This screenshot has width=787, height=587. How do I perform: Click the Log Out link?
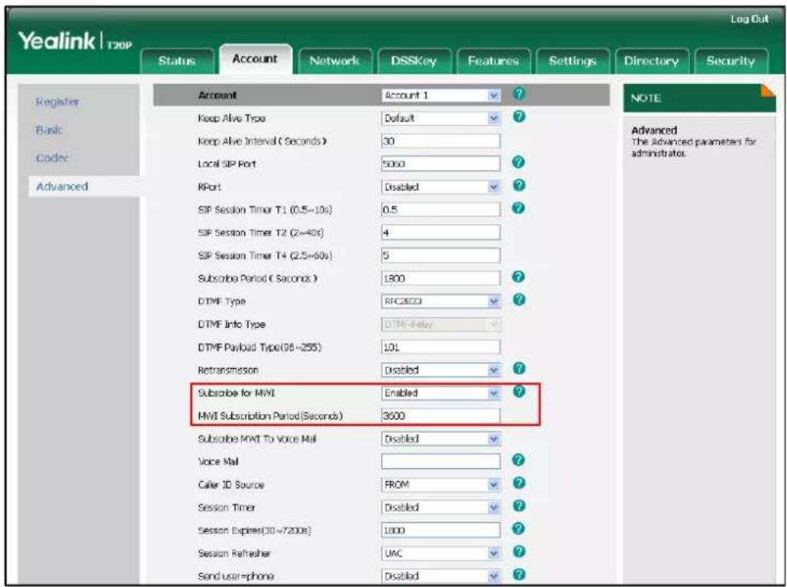tap(749, 19)
